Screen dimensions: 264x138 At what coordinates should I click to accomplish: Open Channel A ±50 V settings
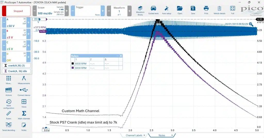click(x=16, y=23)
